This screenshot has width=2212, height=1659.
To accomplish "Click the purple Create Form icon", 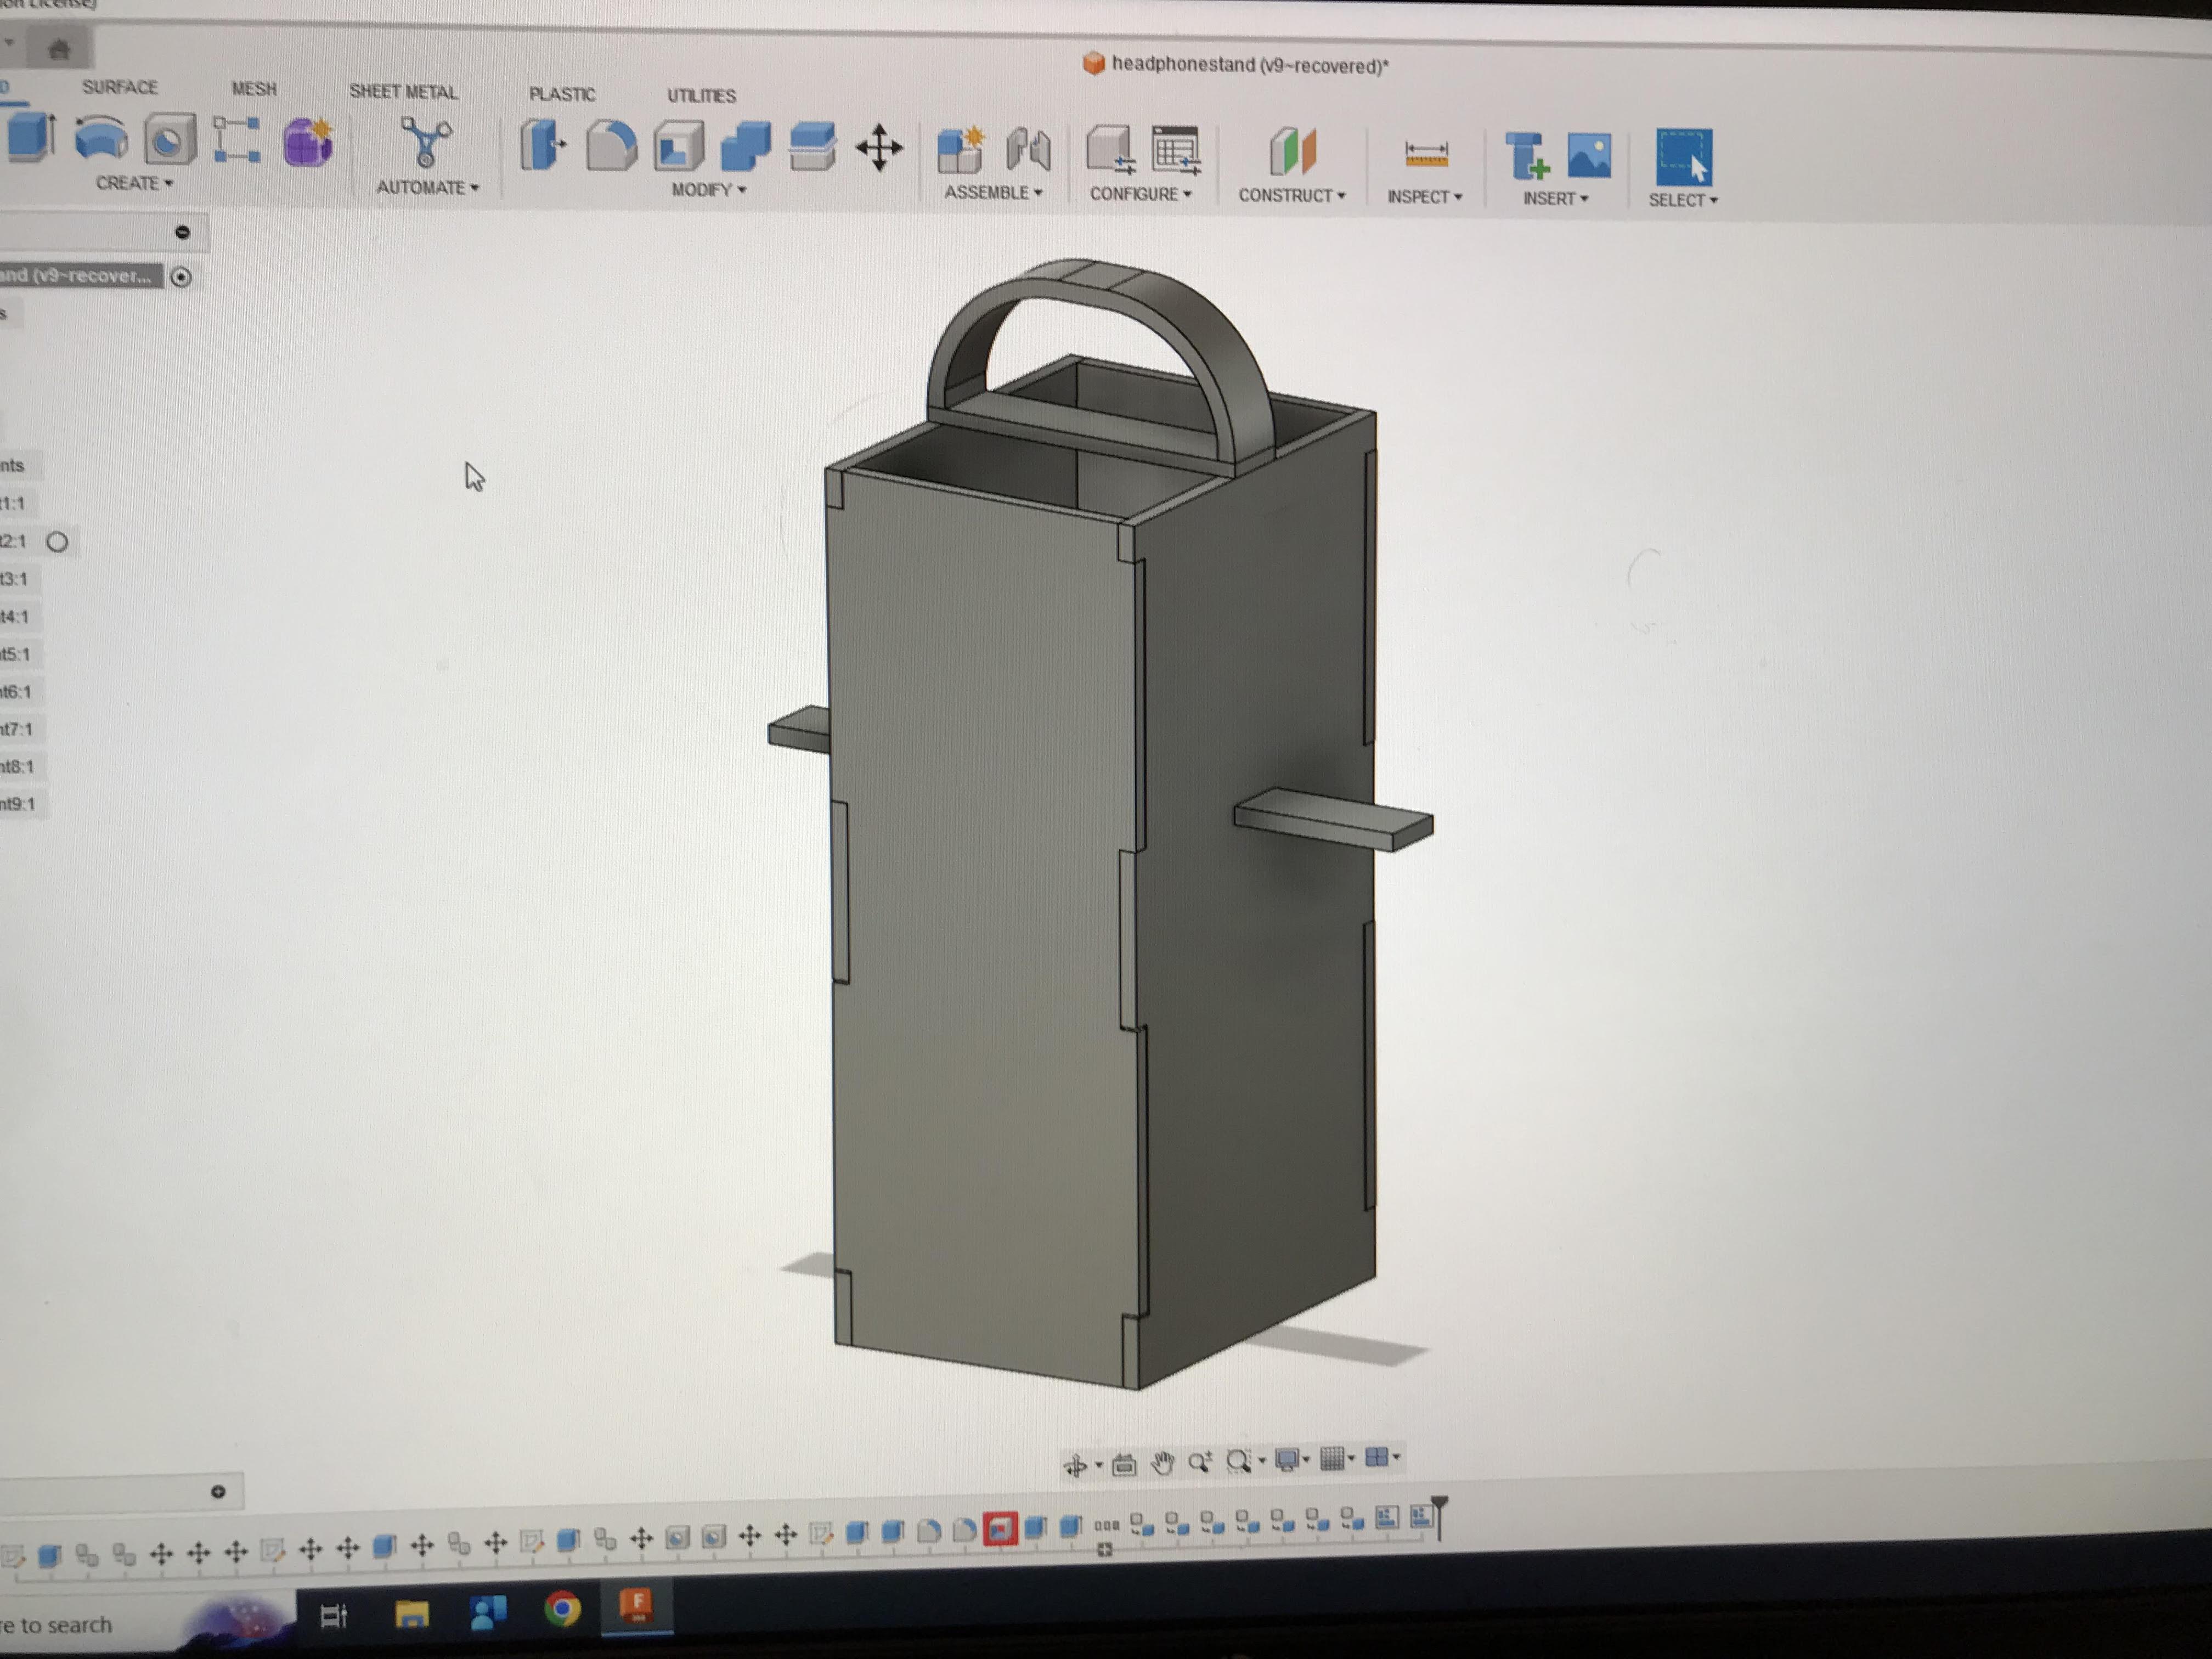I will point(308,142).
